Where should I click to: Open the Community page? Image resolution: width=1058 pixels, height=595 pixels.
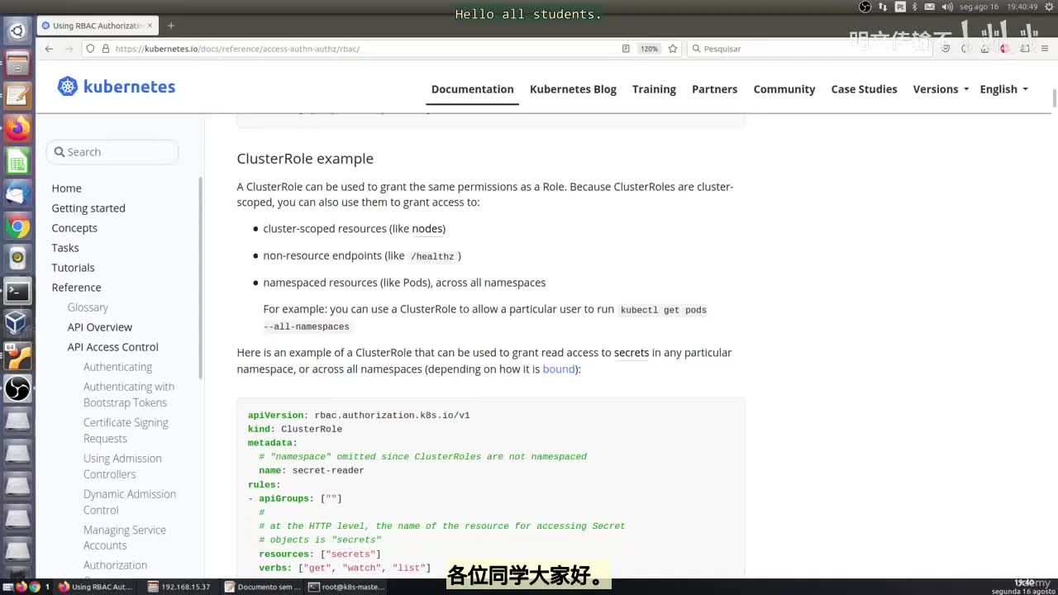[x=784, y=89]
